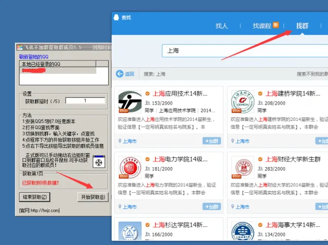The image size is (328, 245).
Task: Click group title 上海建桥学院14新...
Action: click(293, 93)
